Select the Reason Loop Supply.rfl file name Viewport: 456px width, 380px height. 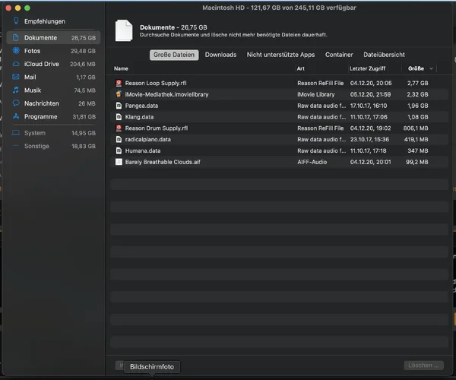click(156, 83)
